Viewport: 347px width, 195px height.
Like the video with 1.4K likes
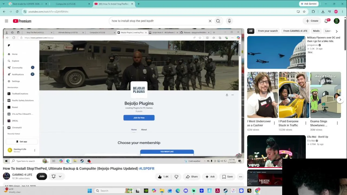(x=163, y=177)
